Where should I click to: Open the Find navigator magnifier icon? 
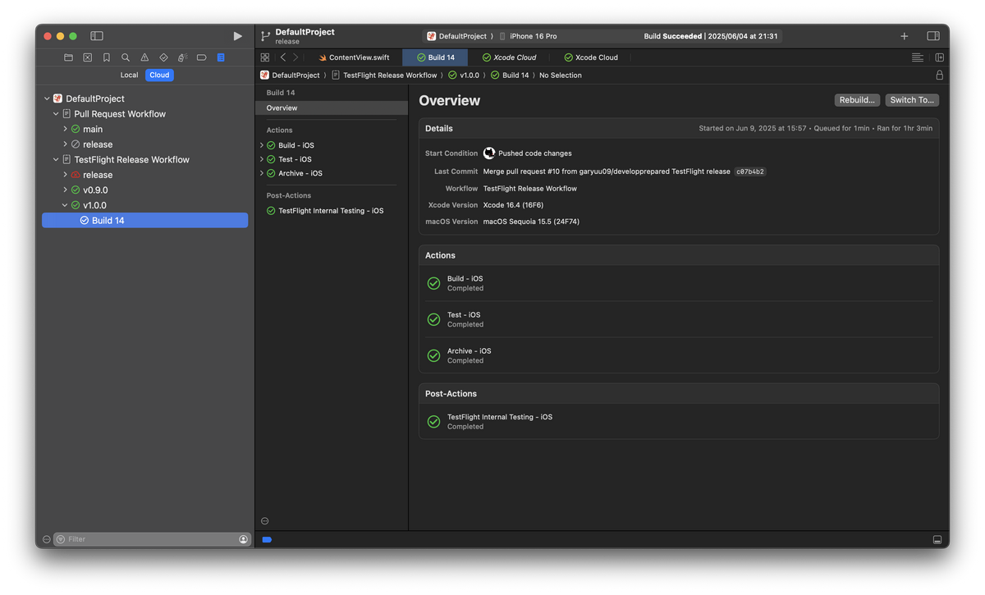click(126, 57)
